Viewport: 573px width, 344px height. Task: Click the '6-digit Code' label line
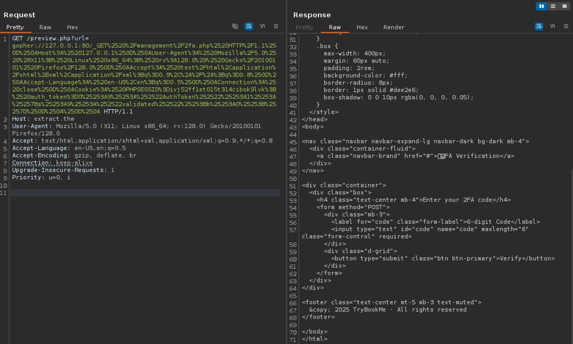[436, 222]
